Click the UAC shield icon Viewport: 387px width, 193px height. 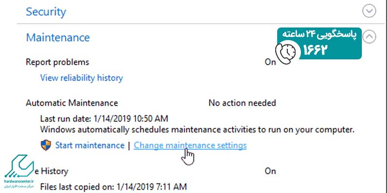45,145
